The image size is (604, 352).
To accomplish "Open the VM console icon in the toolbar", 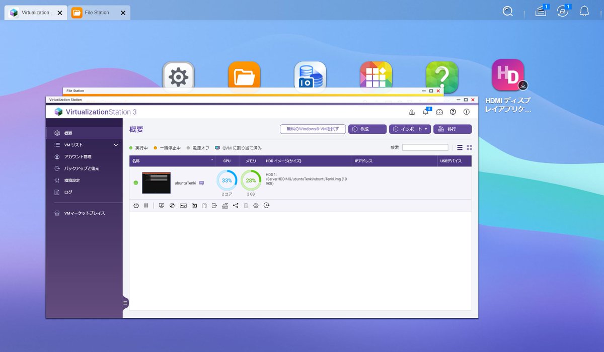I will tap(162, 205).
